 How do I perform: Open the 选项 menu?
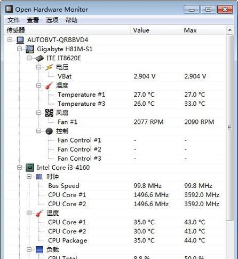click(x=52, y=20)
